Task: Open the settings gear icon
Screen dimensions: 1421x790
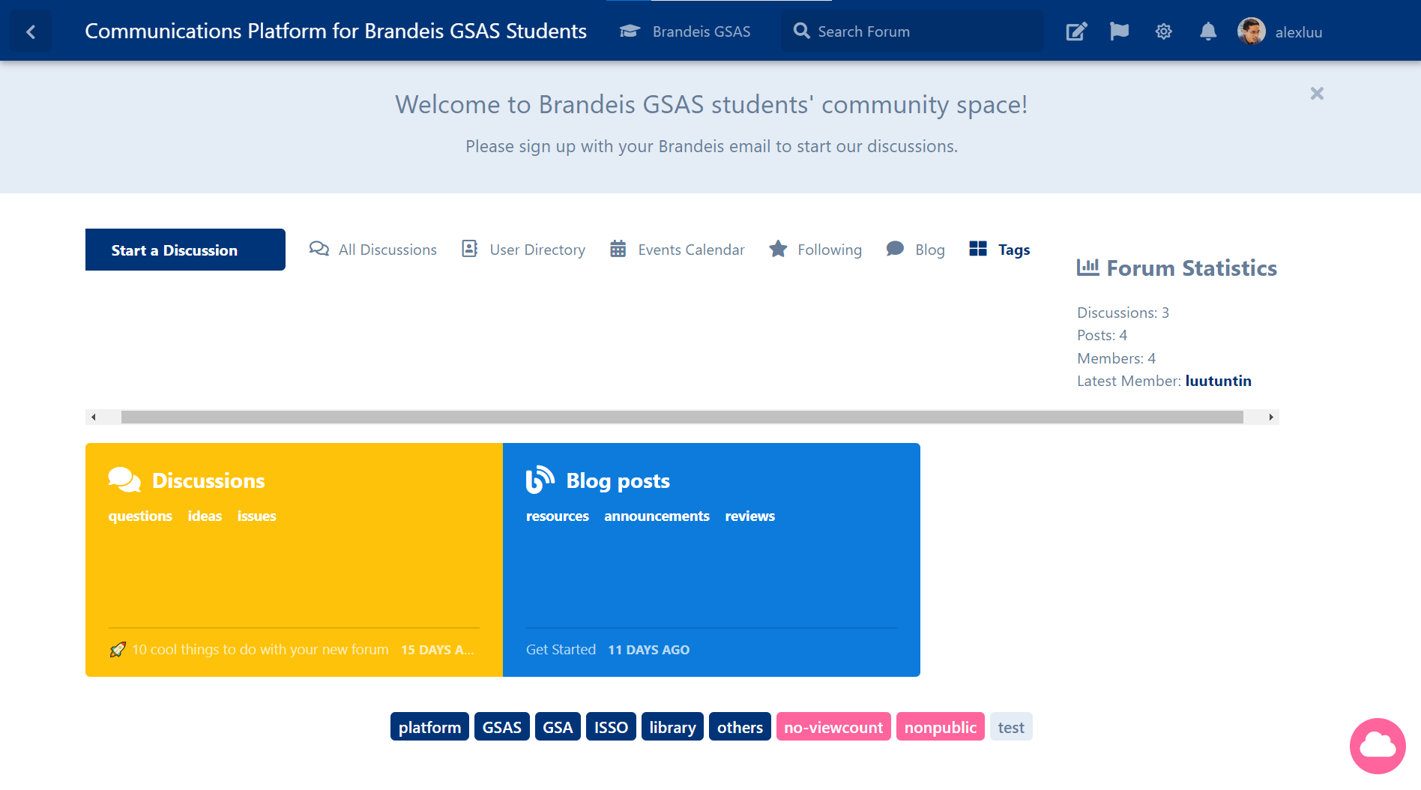Action: (1163, 31)
